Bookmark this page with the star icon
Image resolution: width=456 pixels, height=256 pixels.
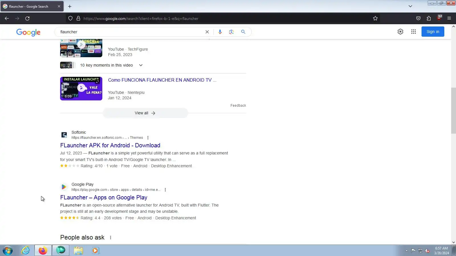(x=375, y=18)
